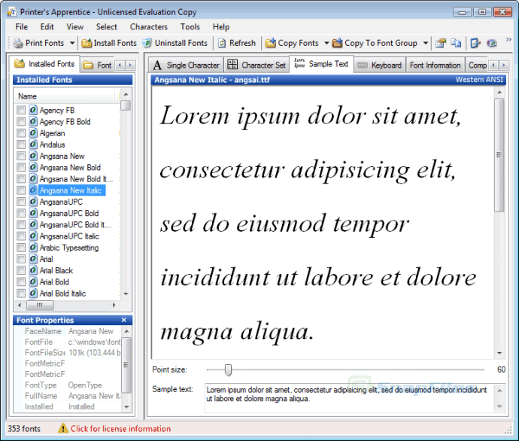The image size is (519, 441).
Task: Check the Angsana New Italic checkbox
Action: click(21, 190)
